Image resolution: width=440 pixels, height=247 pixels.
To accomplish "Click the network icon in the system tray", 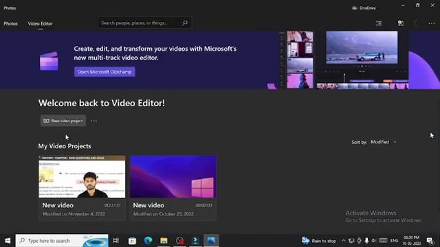I will 351,241.
